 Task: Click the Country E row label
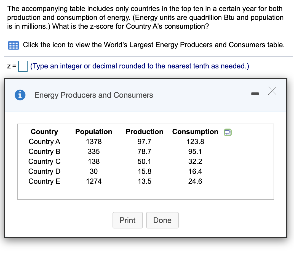44,182
